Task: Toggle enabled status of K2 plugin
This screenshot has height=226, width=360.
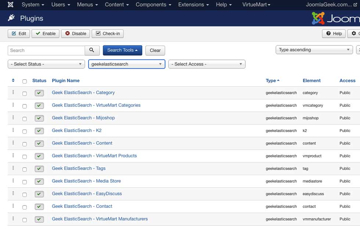Action: 39,131
